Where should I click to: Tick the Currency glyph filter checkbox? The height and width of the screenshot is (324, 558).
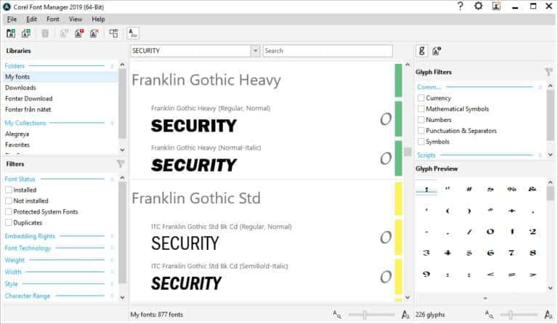421,98
